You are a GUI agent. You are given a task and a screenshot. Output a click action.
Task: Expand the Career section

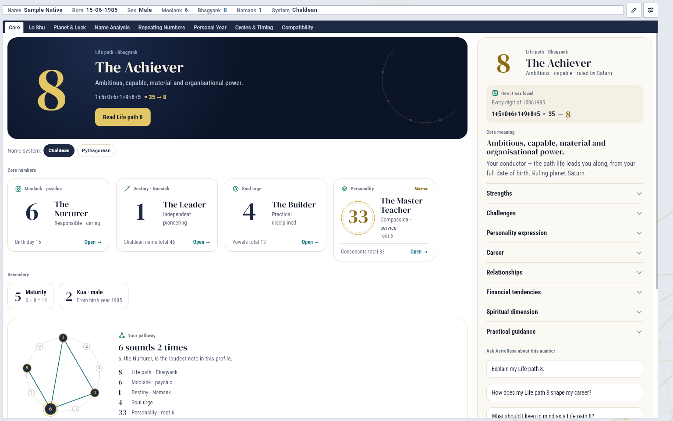click(x=565, y=253)
